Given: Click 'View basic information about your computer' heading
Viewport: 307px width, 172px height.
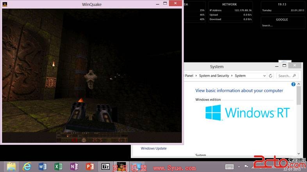Looking at the screenshot, I should pos(239,91).
